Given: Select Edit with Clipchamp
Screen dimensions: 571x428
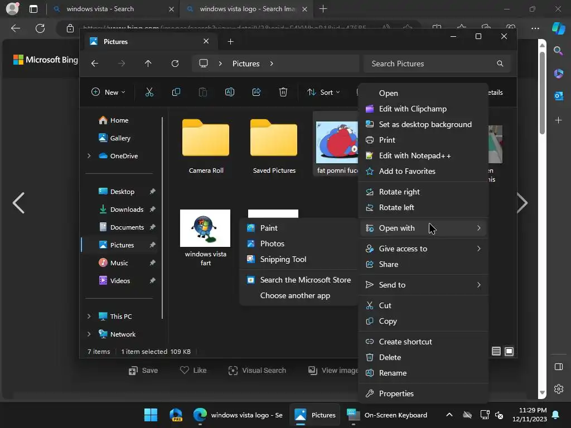Looking at the screenshot, I should (x=424, y=109).
